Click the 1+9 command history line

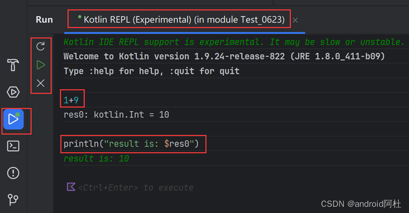[71, 100]
